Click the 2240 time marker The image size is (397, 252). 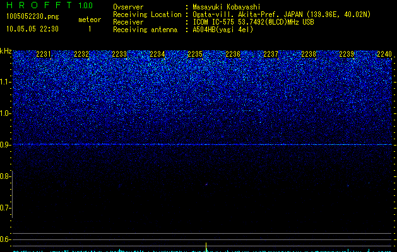384,54
